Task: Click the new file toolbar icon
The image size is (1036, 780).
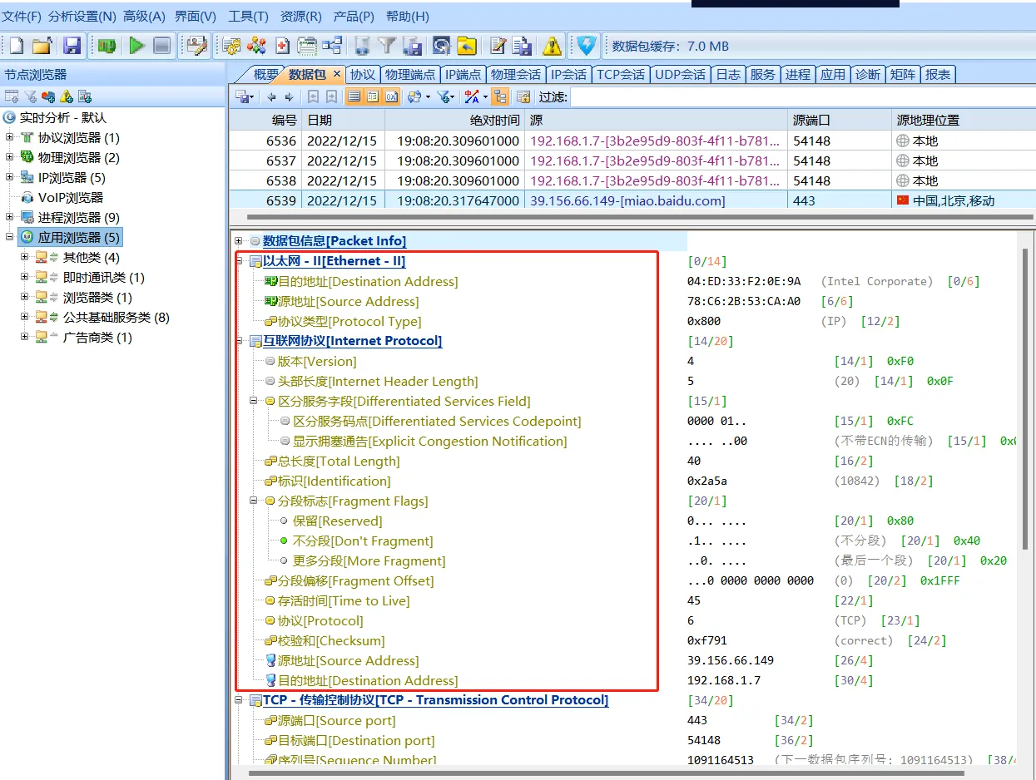Action: click(17, 46)
